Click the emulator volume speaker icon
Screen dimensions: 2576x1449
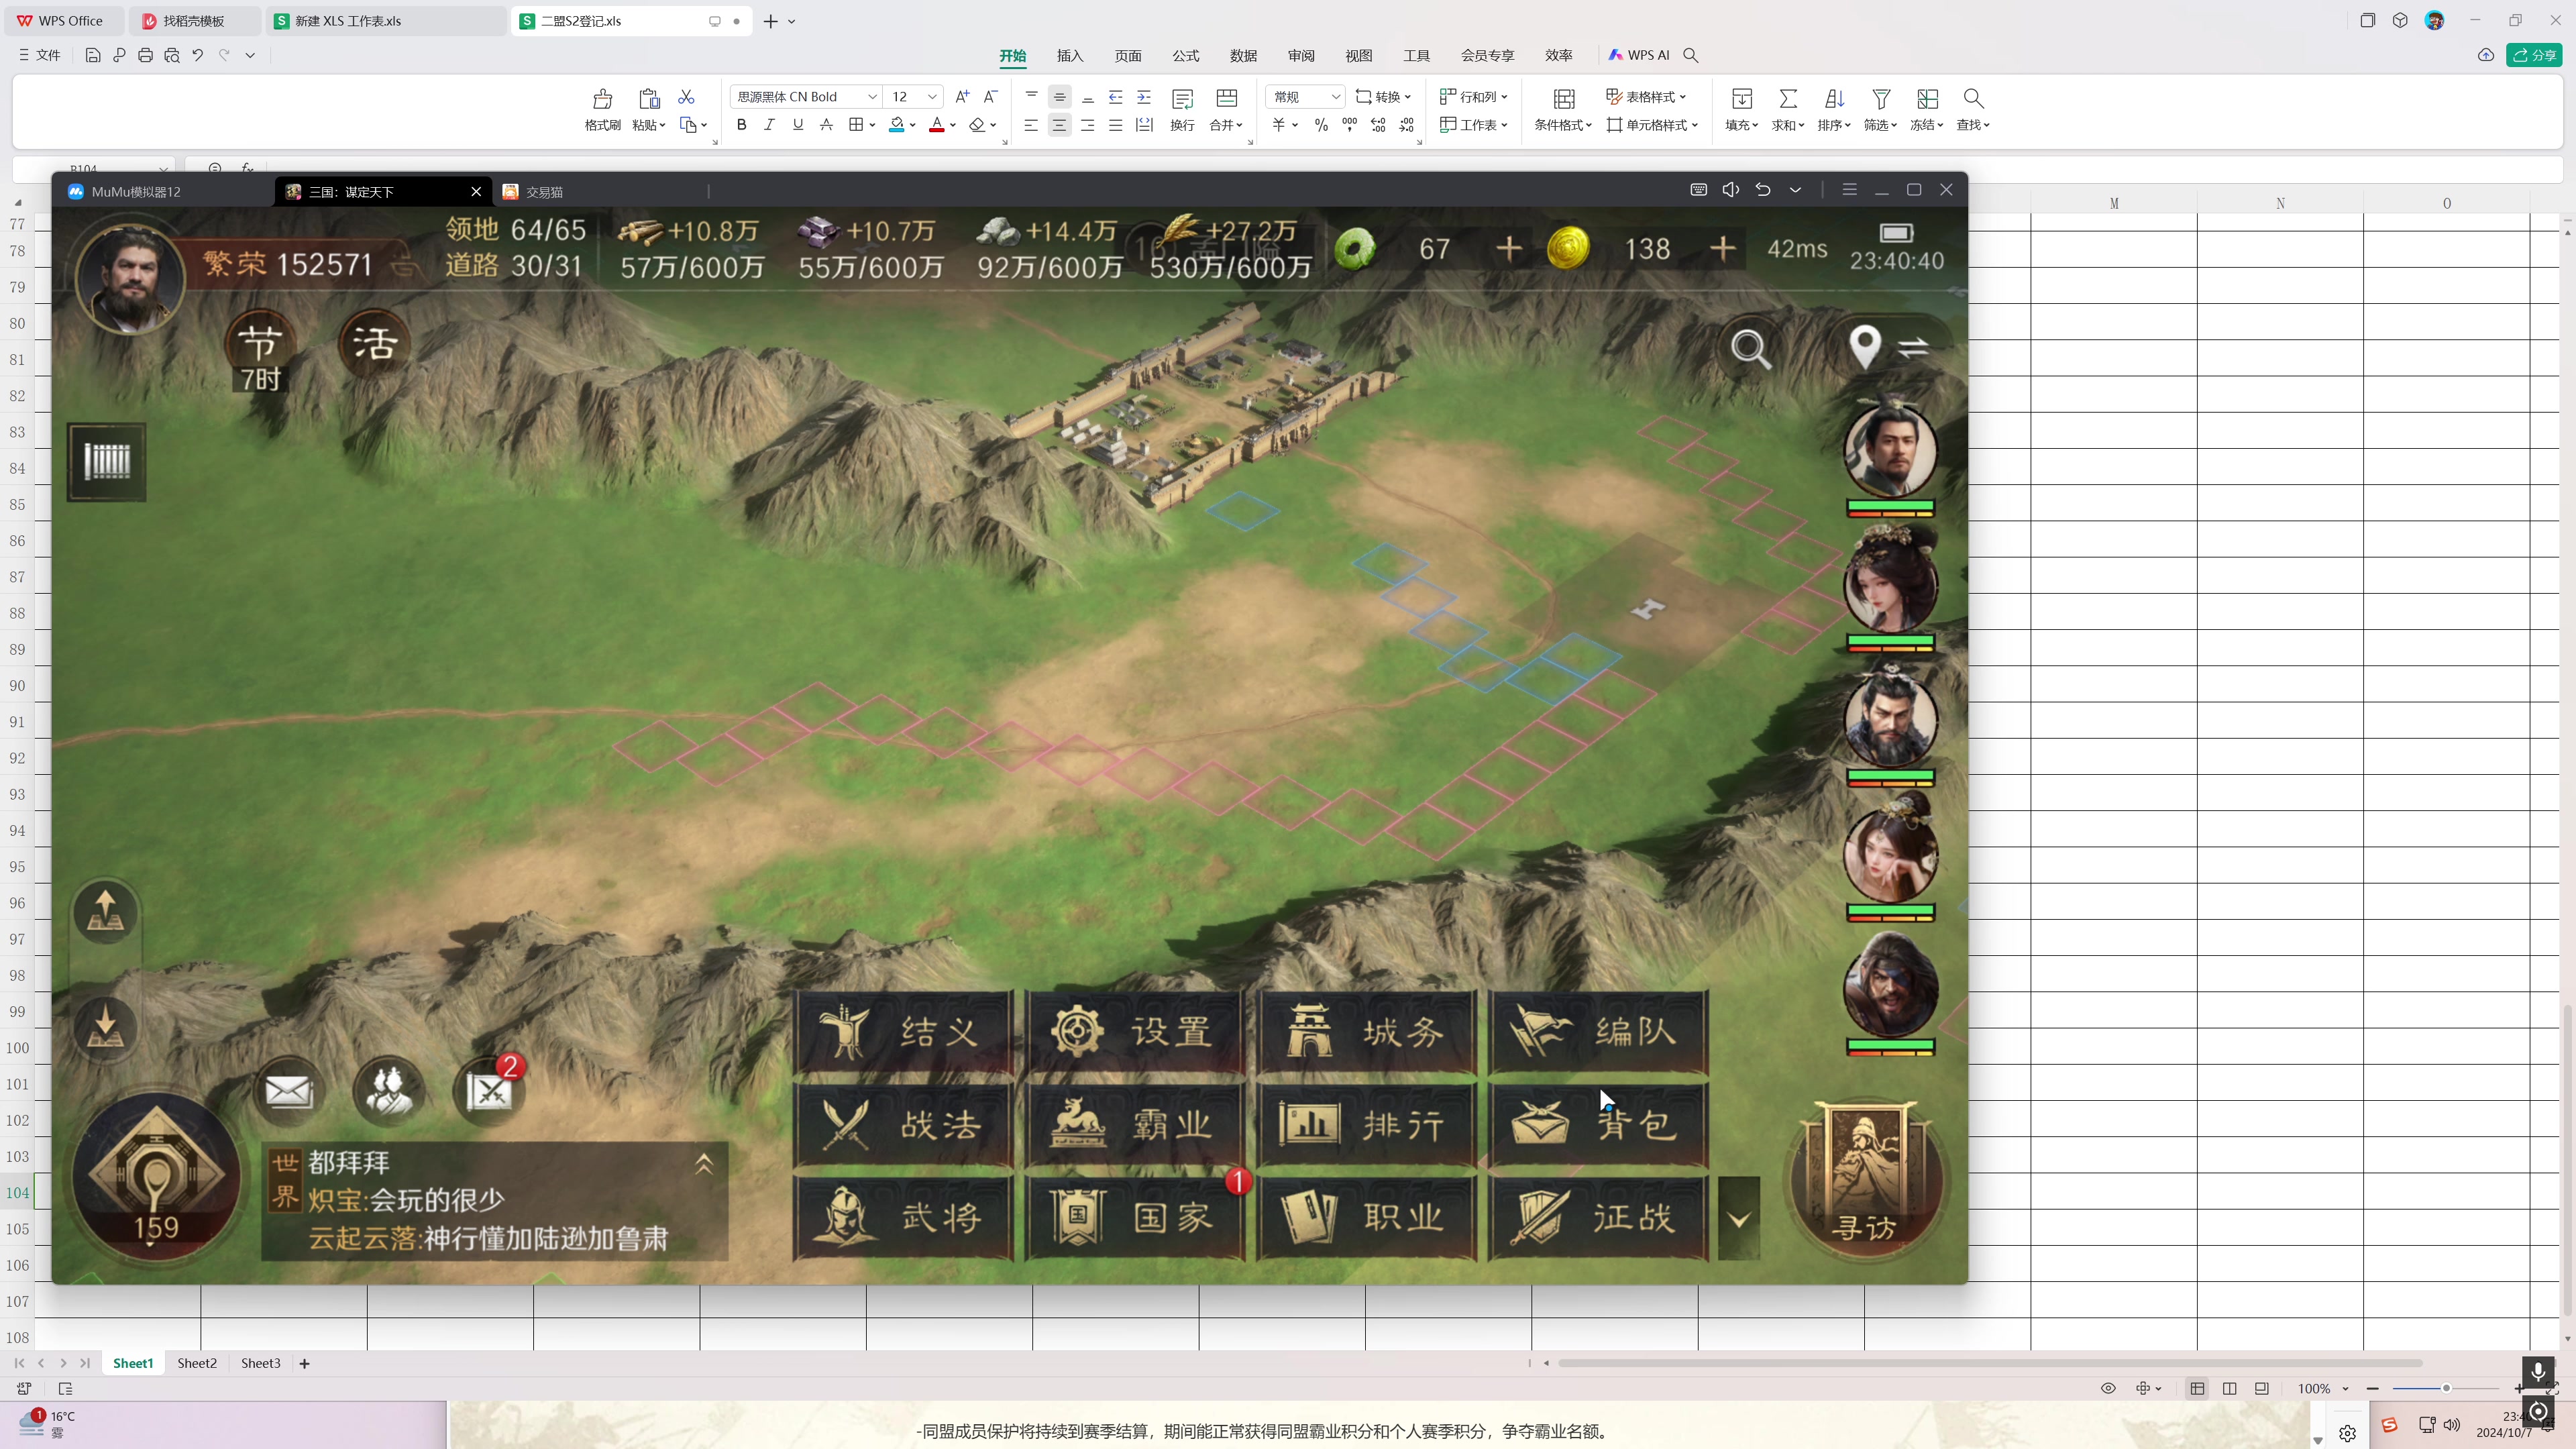click(1731, 190)
